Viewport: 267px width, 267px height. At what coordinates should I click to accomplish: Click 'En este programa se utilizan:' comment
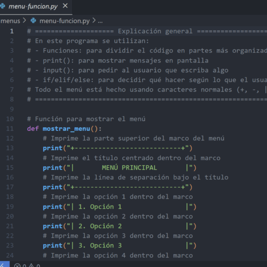coord(92,41)
